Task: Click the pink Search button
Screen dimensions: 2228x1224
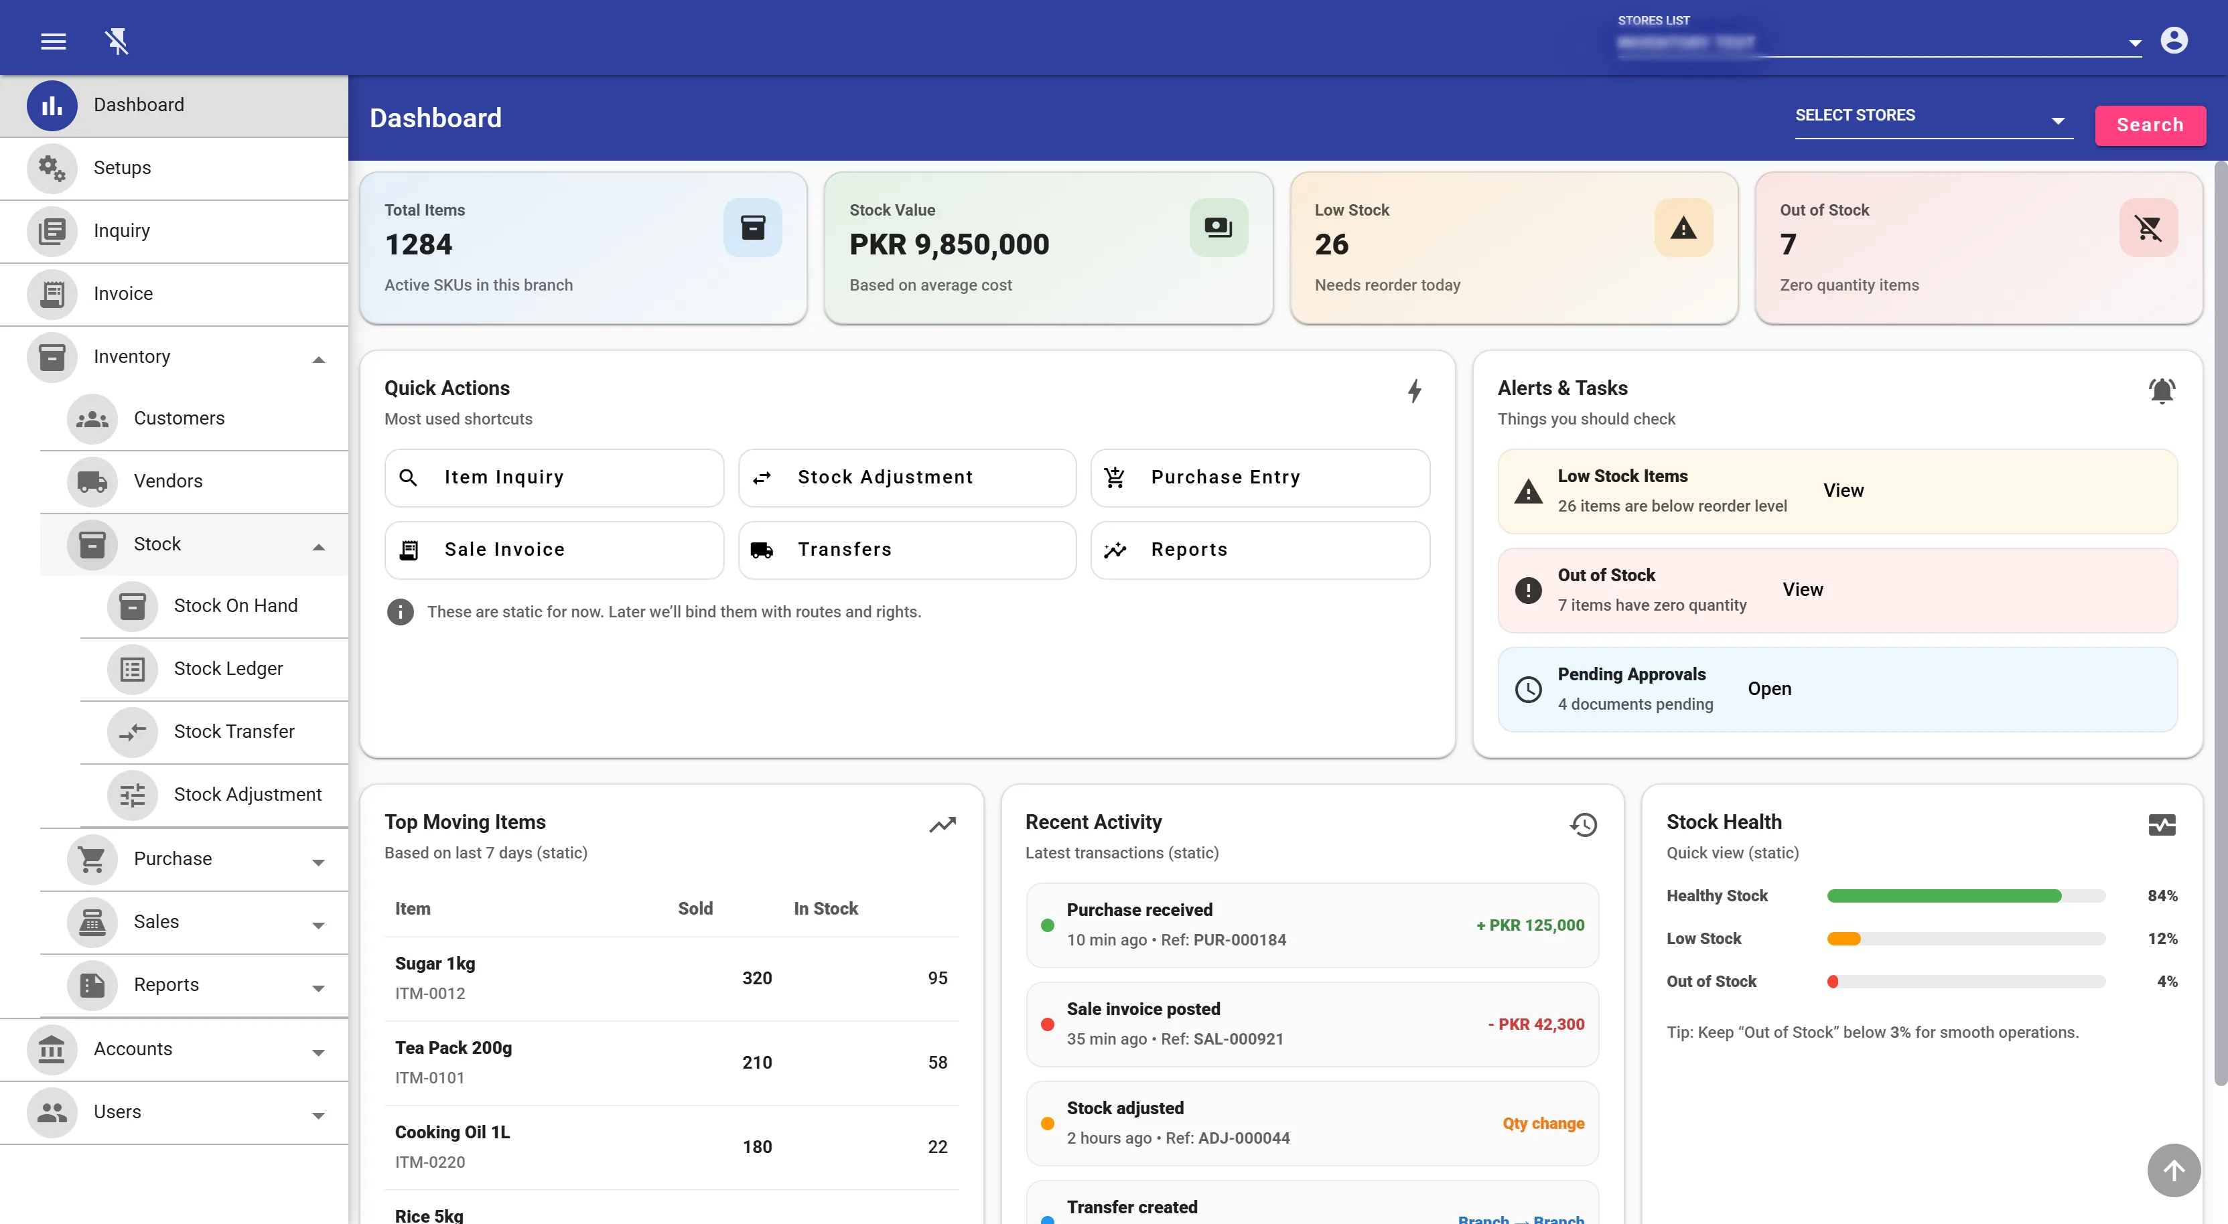Action: tap(2150, 125)
